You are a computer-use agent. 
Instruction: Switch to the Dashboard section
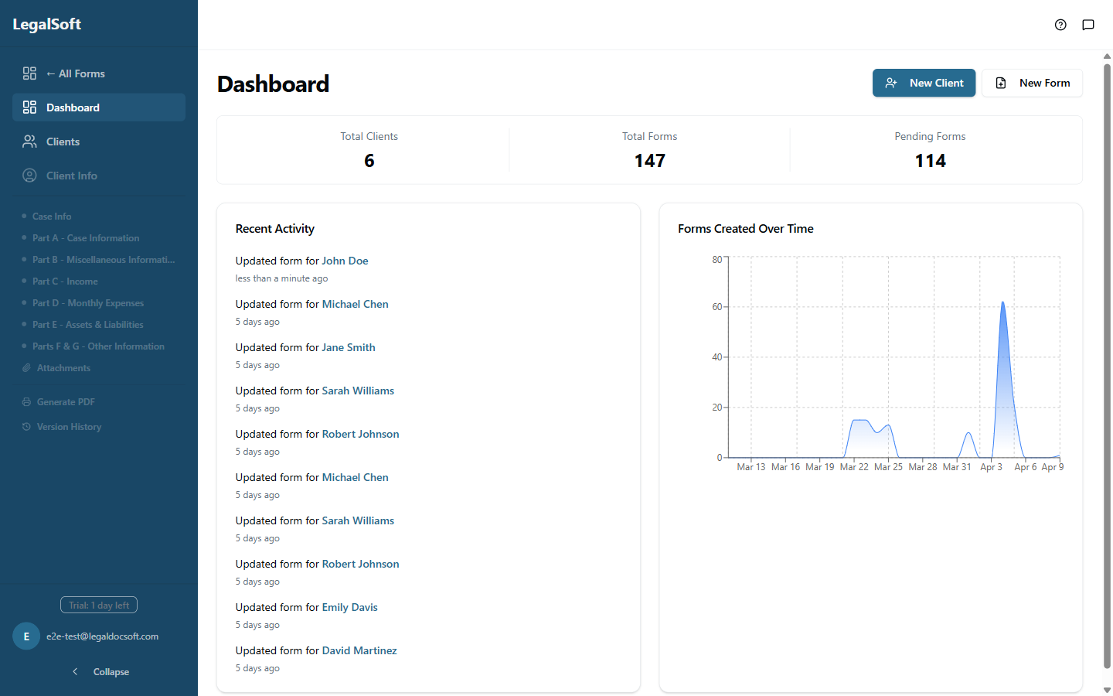click(x=73, y=107)
